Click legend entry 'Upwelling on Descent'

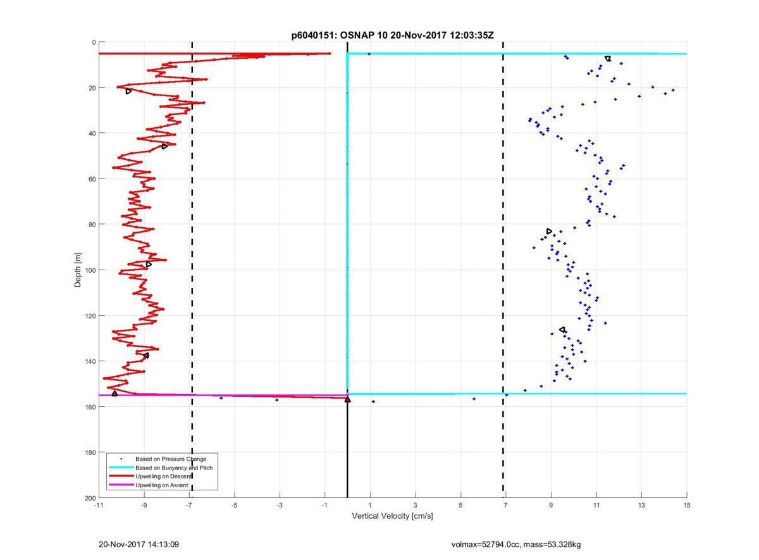[x=164, y=476]
